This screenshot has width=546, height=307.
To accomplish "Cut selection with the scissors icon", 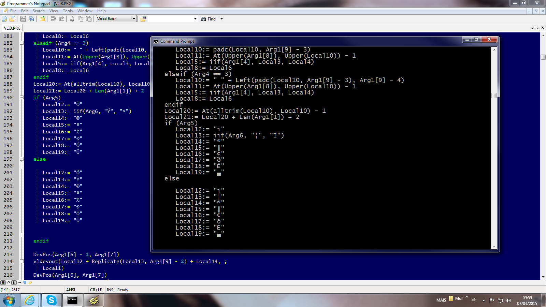I will tap(72, 19).
